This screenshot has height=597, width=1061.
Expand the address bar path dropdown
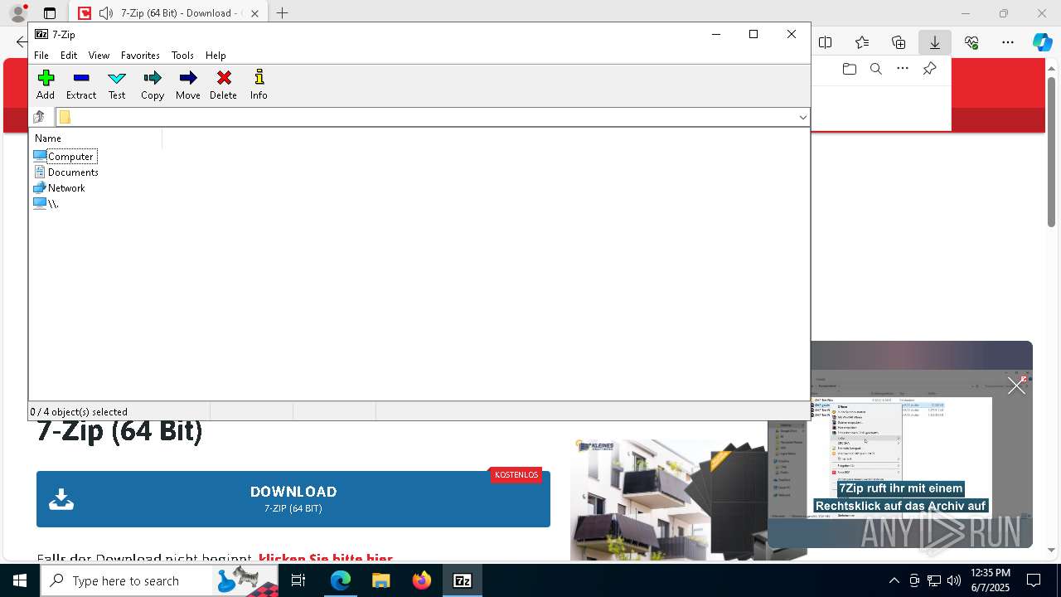802,117
